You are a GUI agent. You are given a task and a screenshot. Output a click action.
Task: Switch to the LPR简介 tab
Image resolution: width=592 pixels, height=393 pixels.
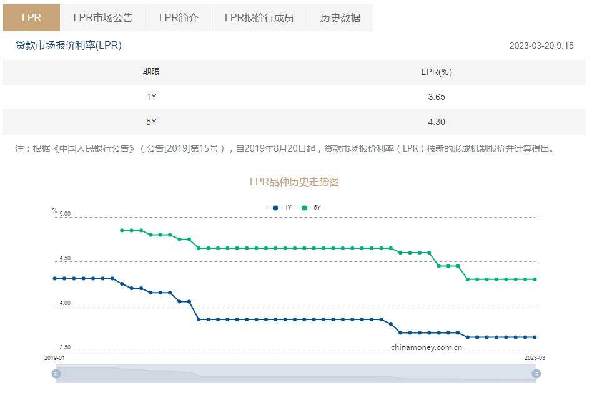coord(179,17)
